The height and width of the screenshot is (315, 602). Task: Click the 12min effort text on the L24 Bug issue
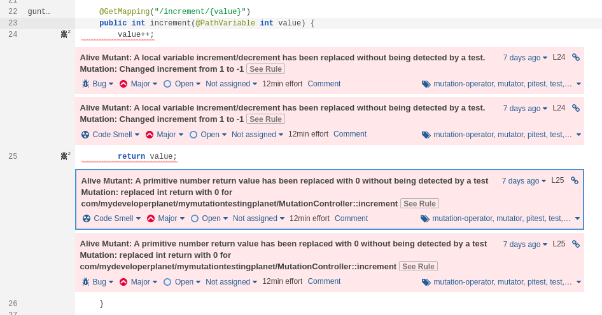282,84
